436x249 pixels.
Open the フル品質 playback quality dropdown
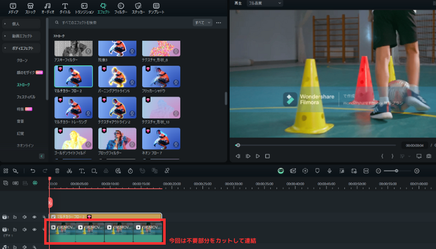tap(265, 3)
